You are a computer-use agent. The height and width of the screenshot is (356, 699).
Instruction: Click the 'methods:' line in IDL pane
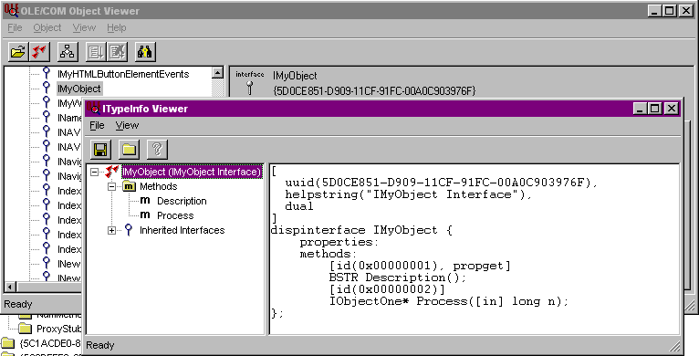click(x=329, y=255)
